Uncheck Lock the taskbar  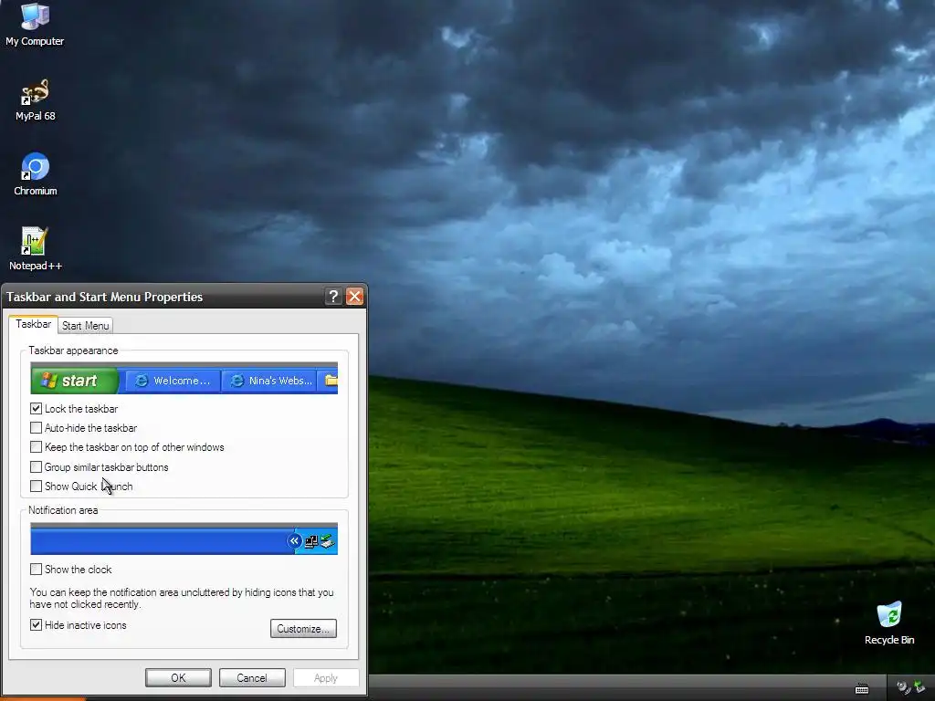[36, 408]
